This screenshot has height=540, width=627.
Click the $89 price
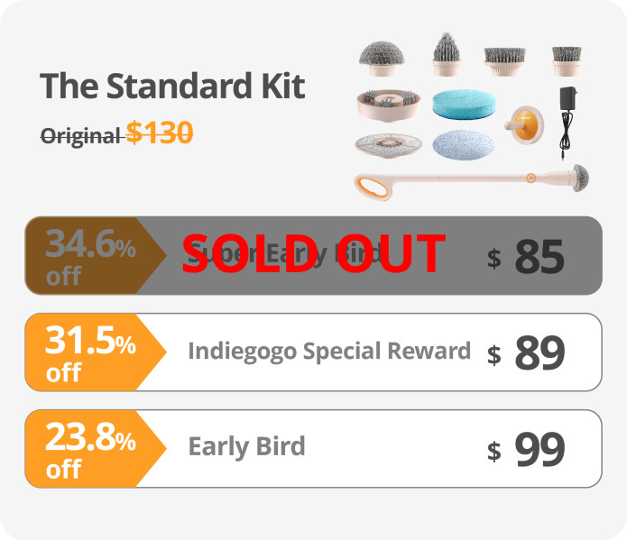click(527, 352)
